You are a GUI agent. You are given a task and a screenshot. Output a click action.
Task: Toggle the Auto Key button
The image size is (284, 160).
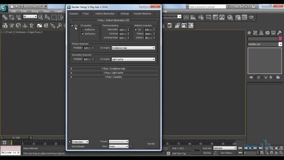point(207,148)
